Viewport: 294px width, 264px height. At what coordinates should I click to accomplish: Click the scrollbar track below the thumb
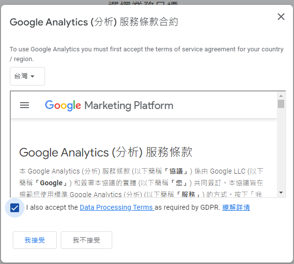[x=281, y=150]
